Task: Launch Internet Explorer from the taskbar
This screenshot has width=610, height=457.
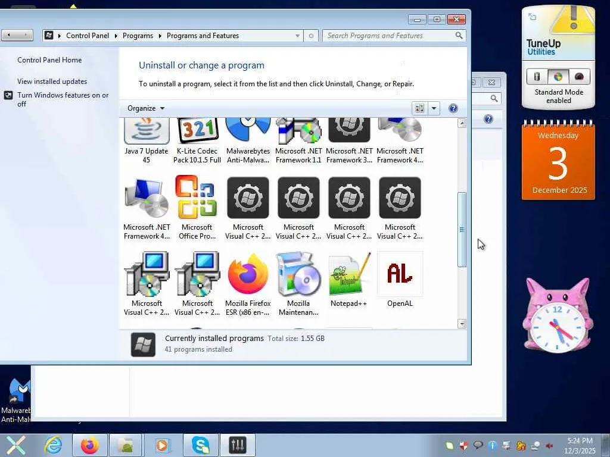Action: [x=53, y=445]
